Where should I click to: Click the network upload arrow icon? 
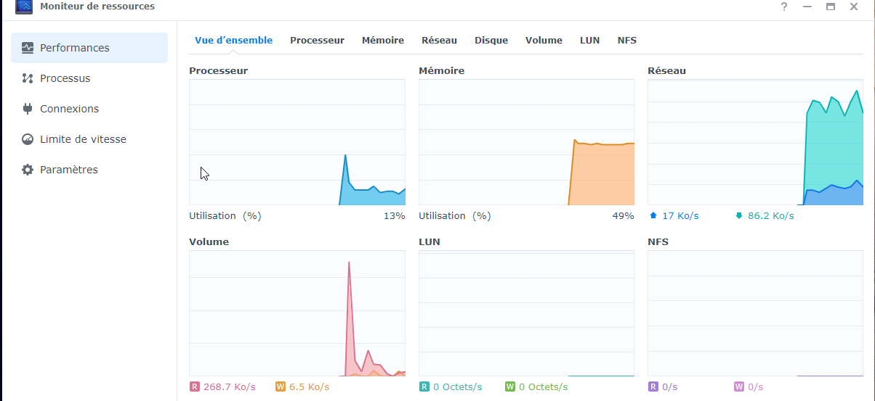tap(653, 215)
